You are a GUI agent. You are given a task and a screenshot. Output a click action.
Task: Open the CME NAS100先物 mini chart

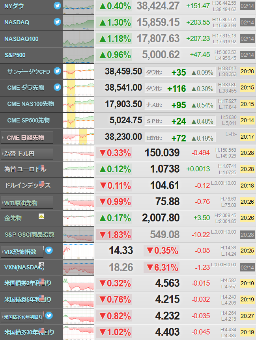(78, 104)
